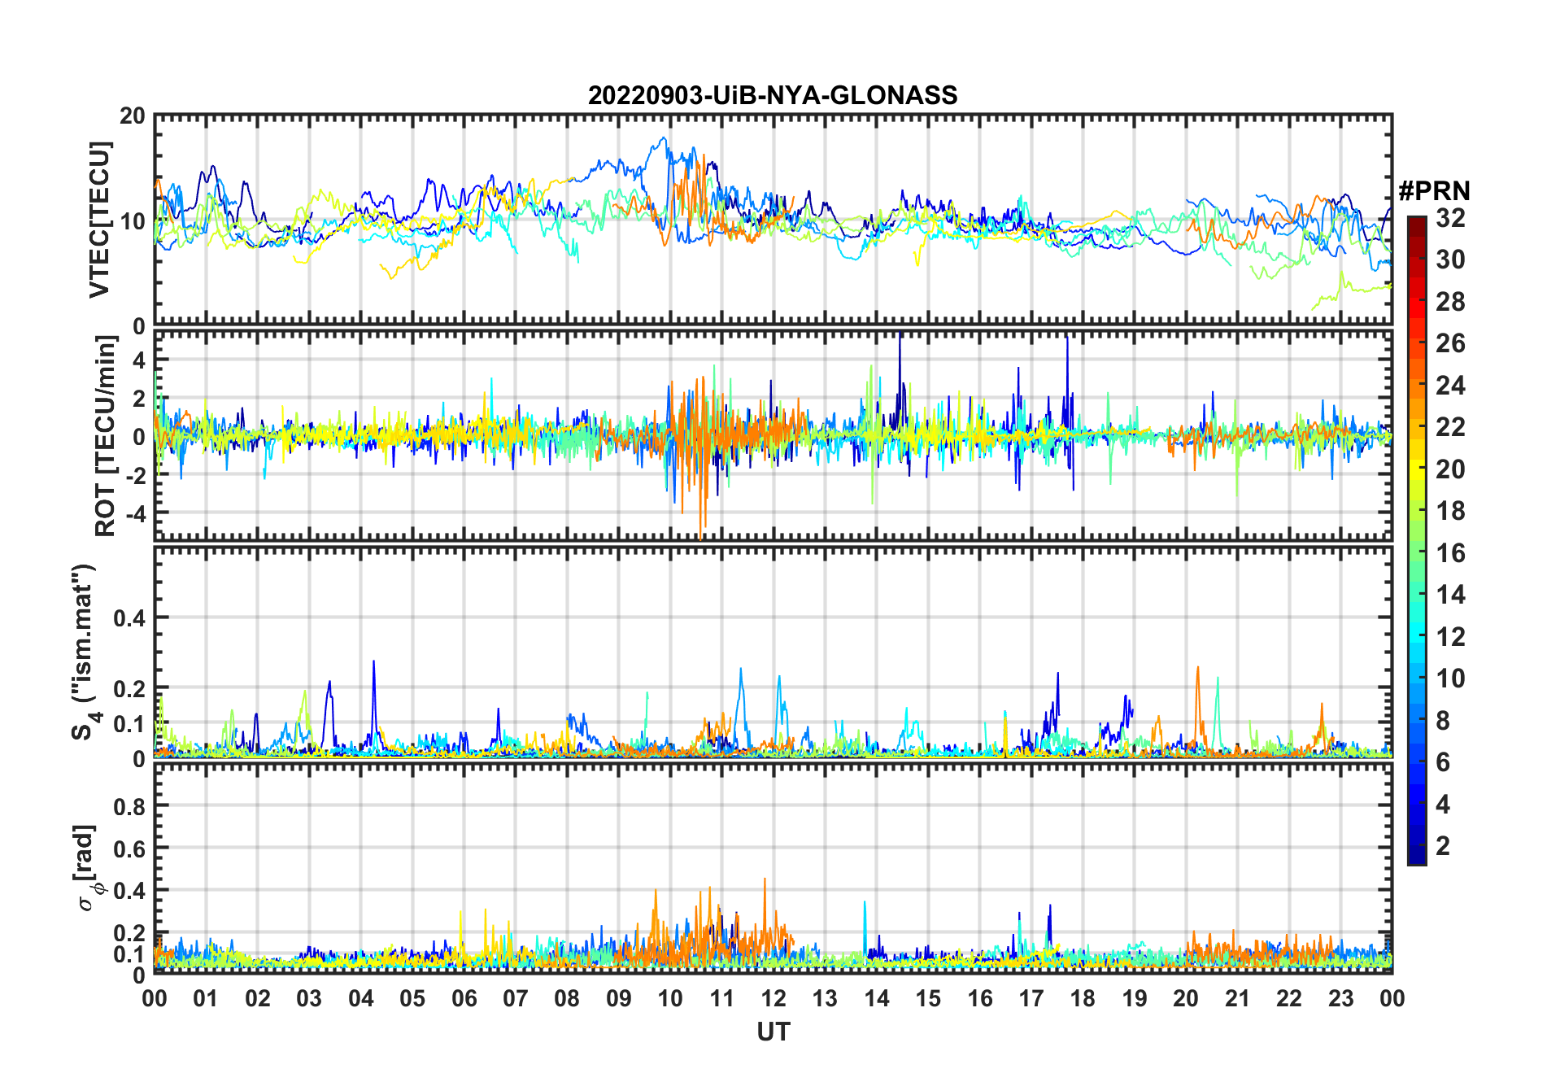
Task: Click the 13 hour tick on the UT axis
Action: tap(825, 998)
